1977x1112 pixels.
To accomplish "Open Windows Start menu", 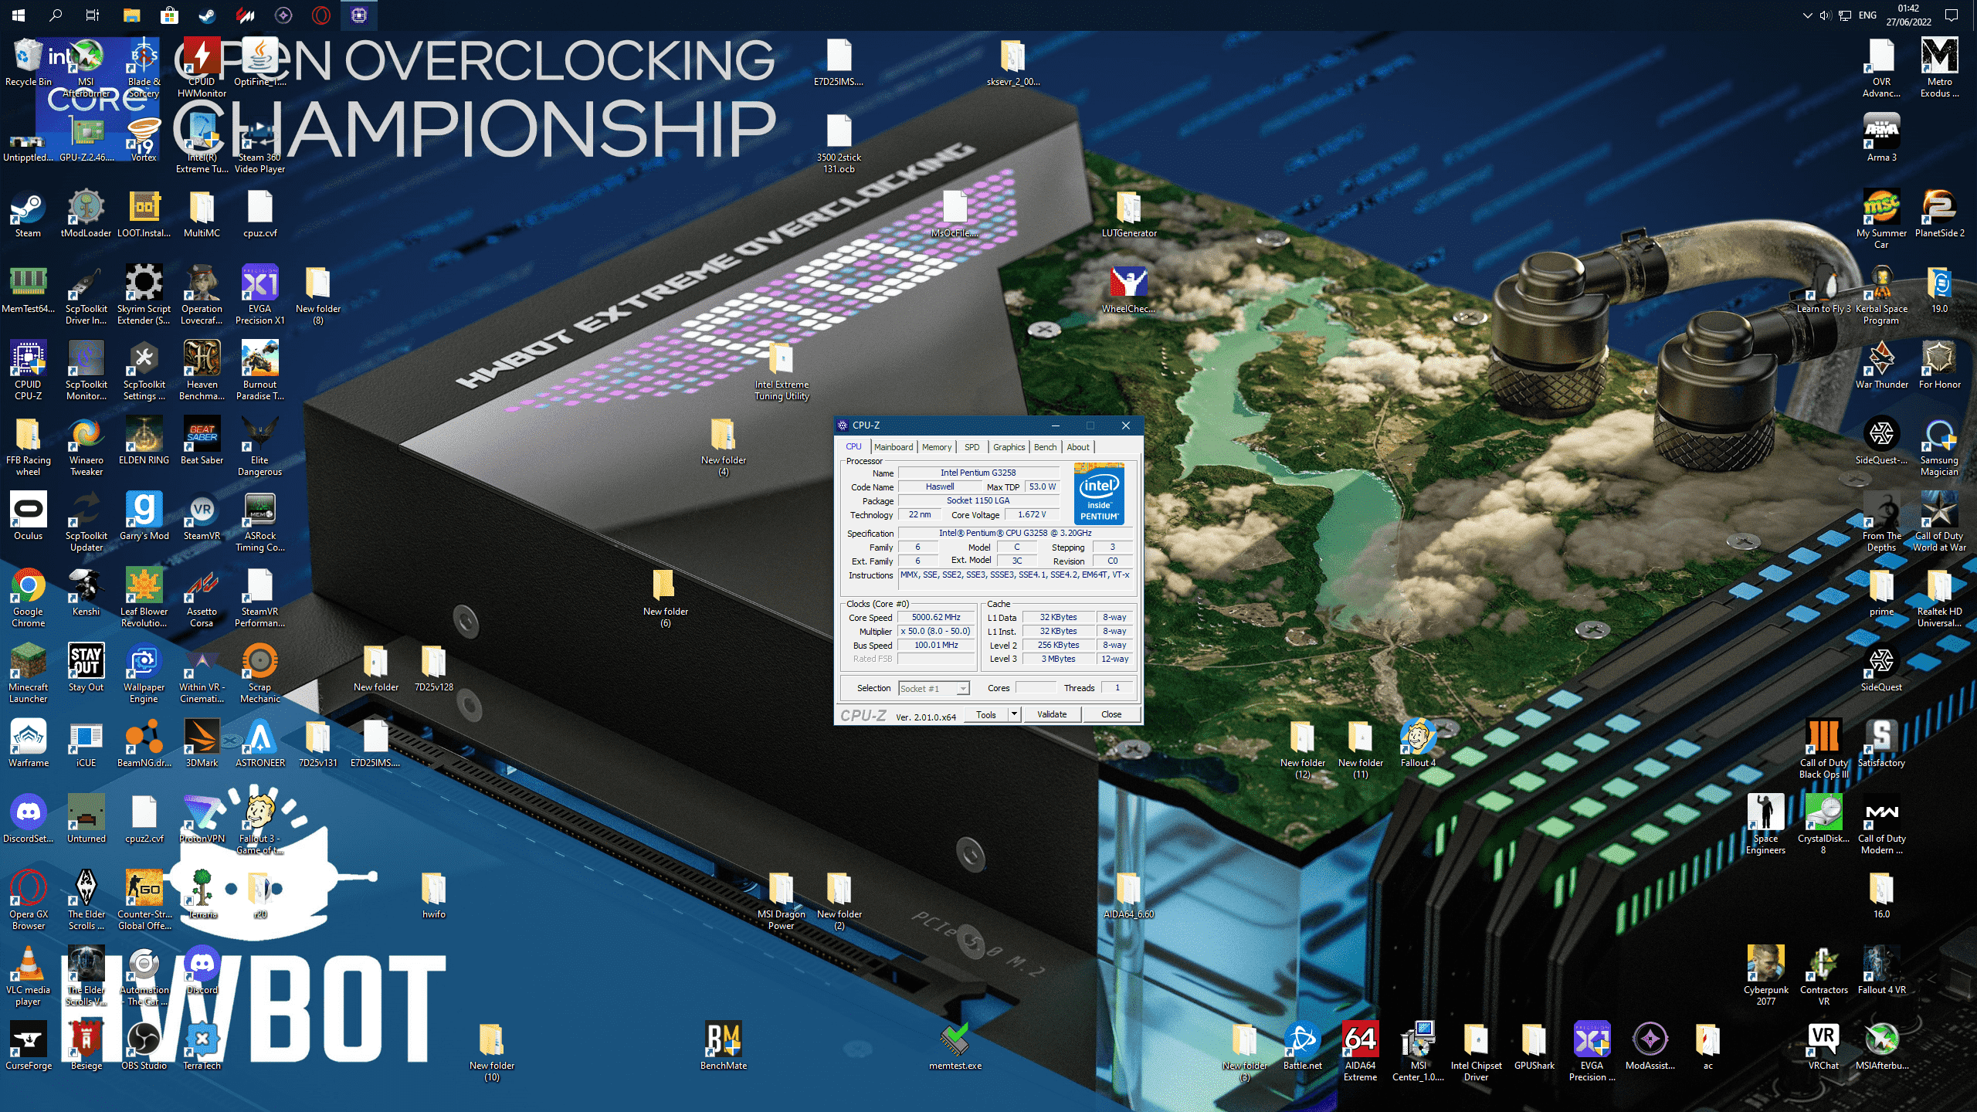I will click(19, 15).
